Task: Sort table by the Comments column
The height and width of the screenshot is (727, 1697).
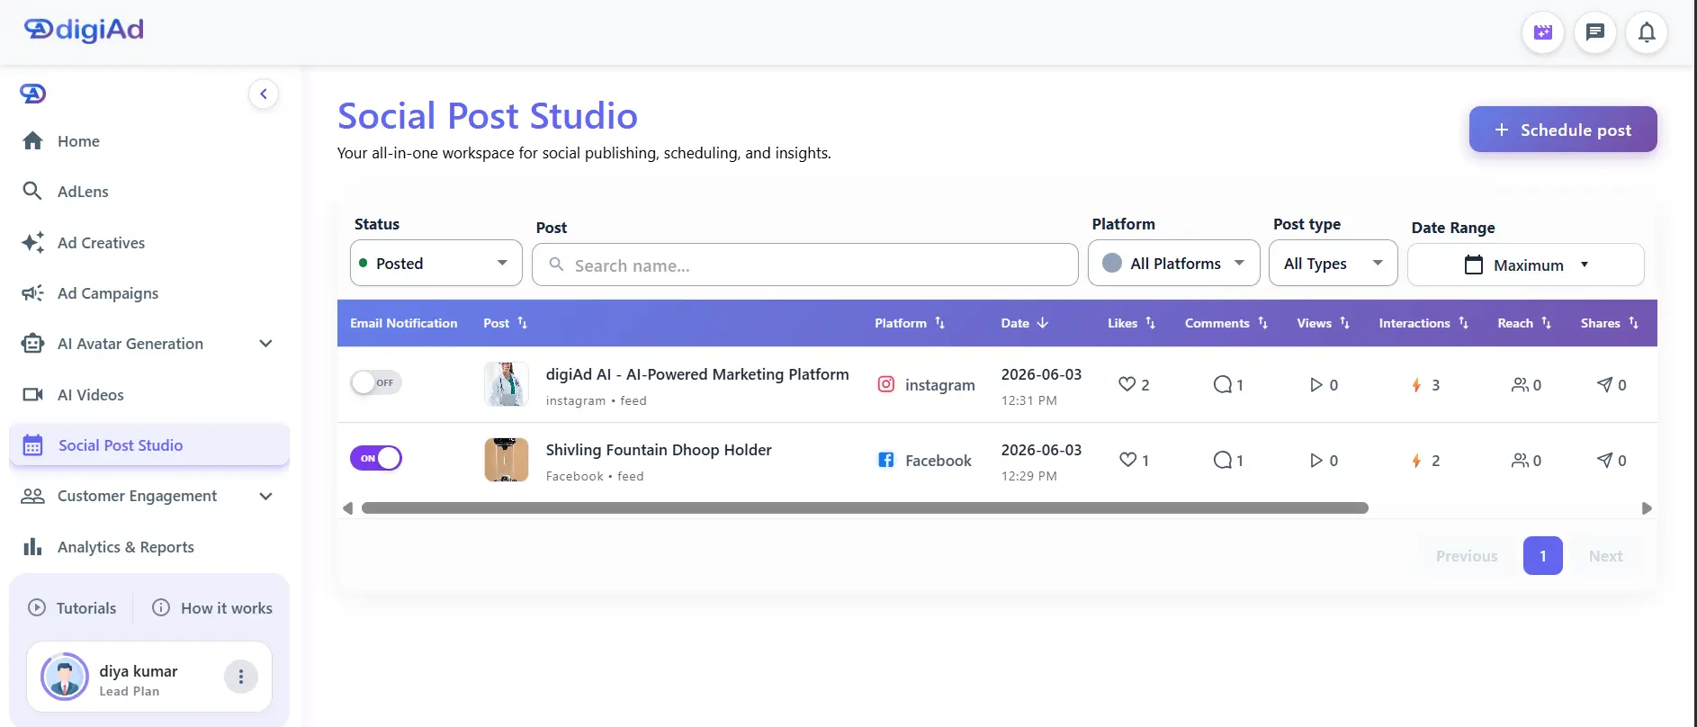Action: pos(1226,323)
